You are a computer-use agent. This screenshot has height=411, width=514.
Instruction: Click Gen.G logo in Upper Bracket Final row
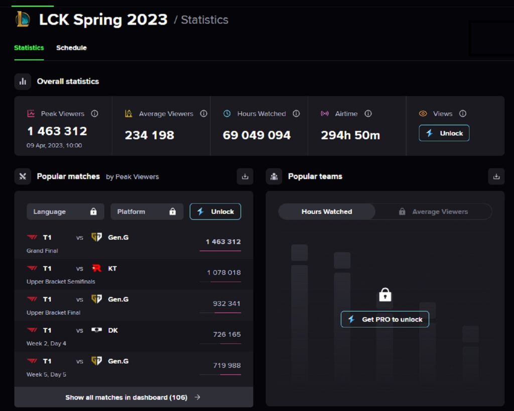click(x=96, y=299)
